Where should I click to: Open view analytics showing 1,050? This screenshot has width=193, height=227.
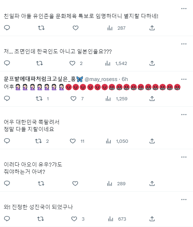pyautogui.click(x=117, y=141)
